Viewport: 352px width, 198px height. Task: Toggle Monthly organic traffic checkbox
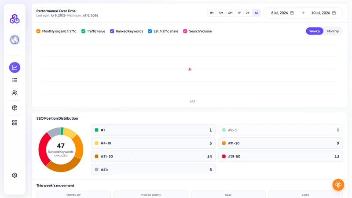tap(38, 31)
